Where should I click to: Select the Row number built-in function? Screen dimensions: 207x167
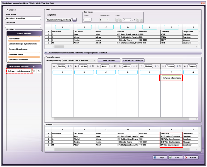(24, 39)
